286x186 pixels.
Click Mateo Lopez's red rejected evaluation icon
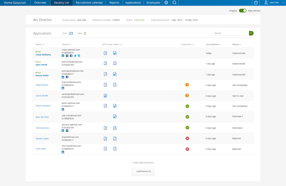click(187, 138)
